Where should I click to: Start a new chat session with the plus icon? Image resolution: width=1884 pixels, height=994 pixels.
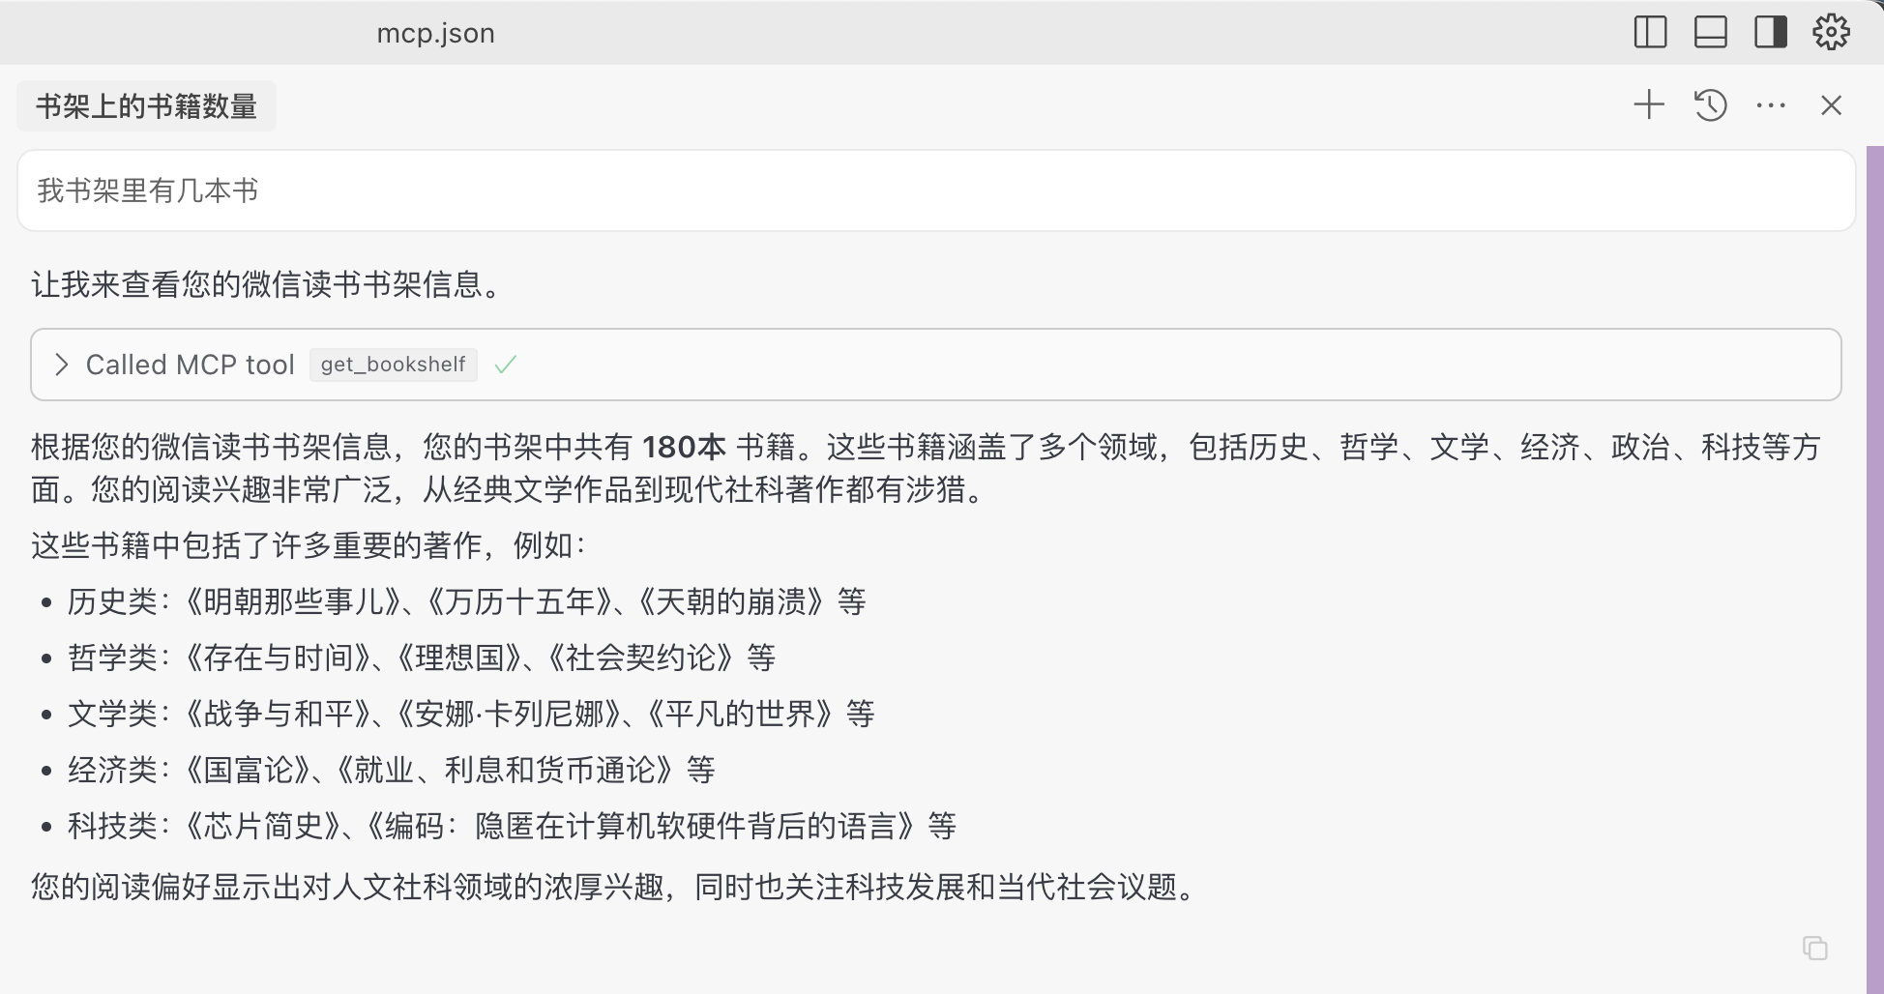pos(1648,105)
